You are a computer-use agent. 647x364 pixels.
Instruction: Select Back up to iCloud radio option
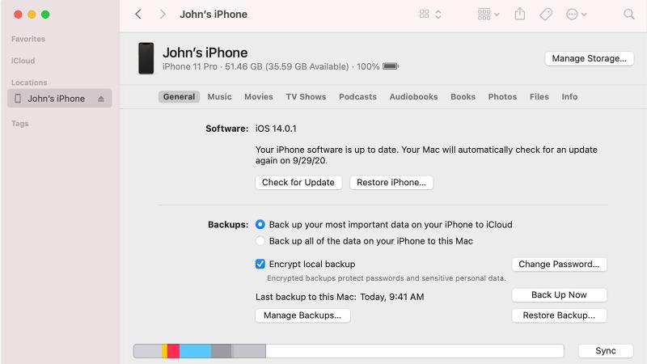[x=260, y=225]
